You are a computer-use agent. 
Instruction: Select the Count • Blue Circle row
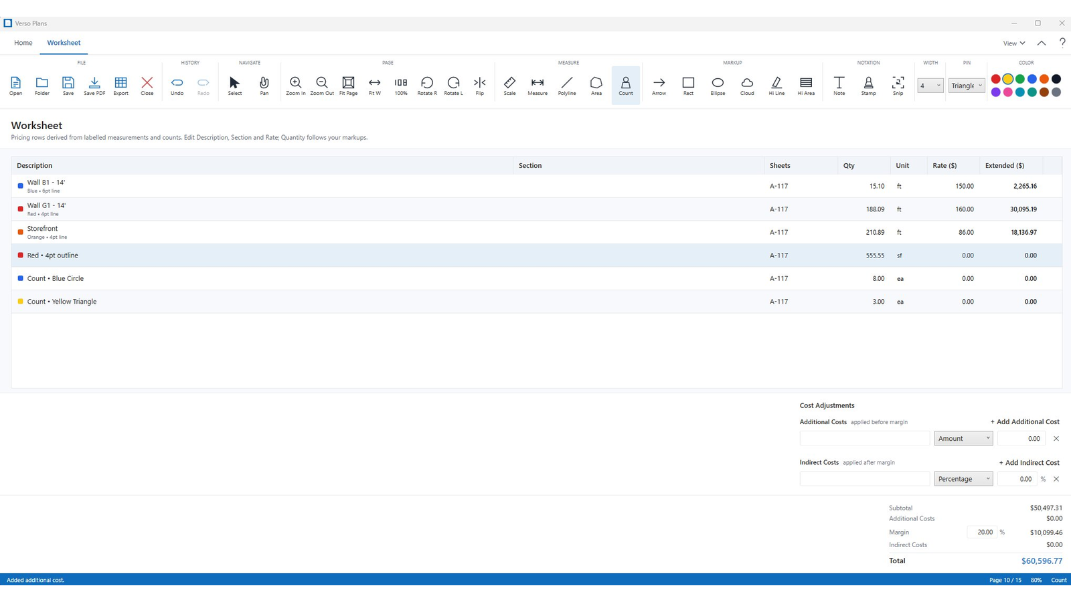pos(536,278)
